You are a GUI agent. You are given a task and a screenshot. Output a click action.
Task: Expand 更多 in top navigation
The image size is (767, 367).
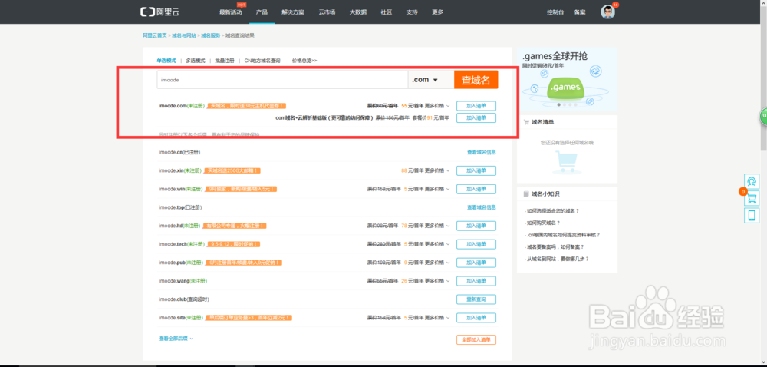(x=437, y=12)
